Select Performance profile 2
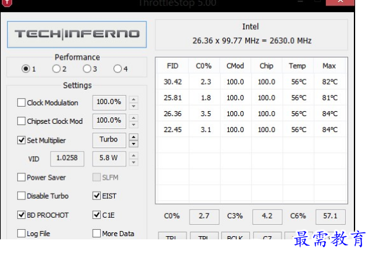The width and height of the screenshot is (371, 259). point(56,69)
